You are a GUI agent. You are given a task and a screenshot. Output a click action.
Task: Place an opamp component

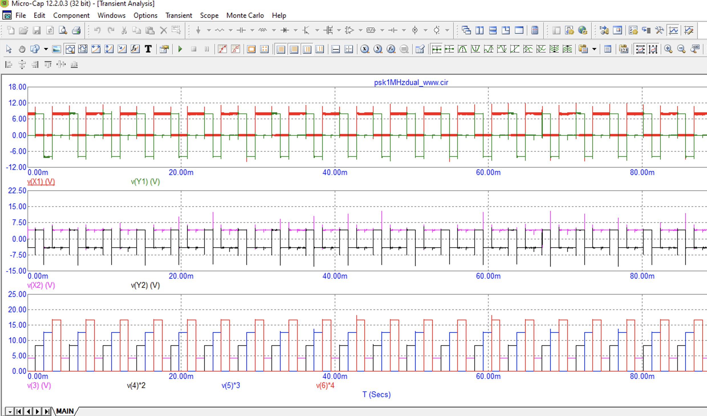click(350, 30)
